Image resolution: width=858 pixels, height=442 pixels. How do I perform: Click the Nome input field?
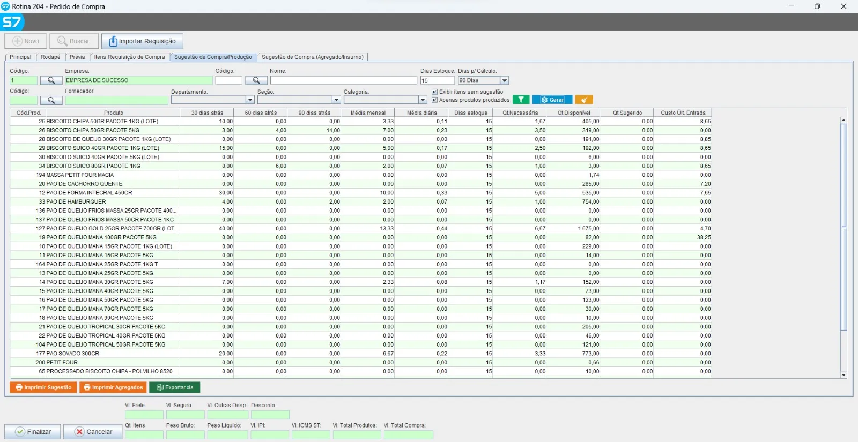coord(343,80)
